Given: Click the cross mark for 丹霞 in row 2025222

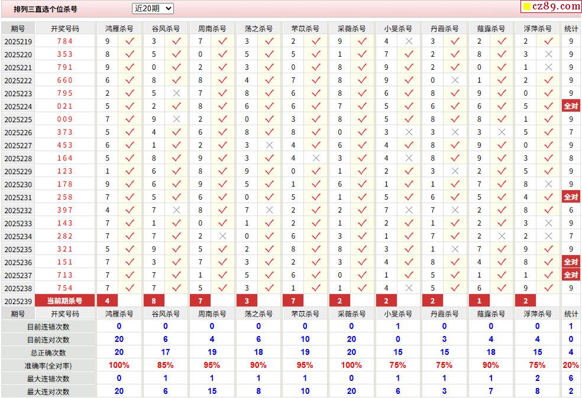Looking at the screenshot, I should [x=455, y=80].
